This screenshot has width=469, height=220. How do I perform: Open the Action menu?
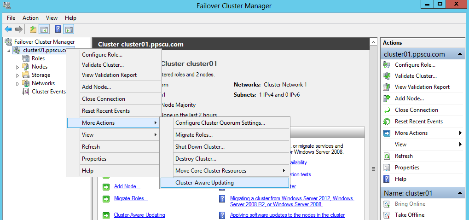pyautogui.click(x=30, y=18)
